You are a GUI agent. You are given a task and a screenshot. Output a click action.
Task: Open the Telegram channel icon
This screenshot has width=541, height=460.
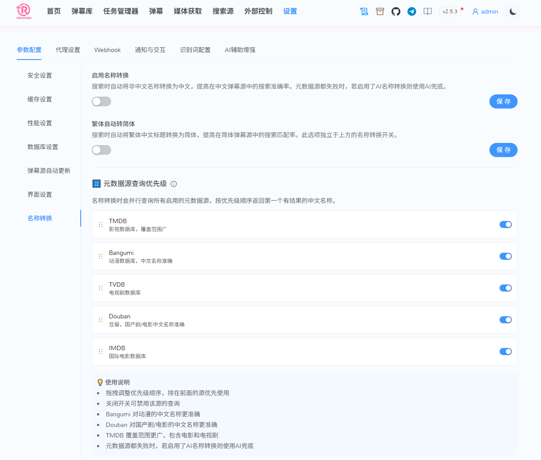point(411,11)
